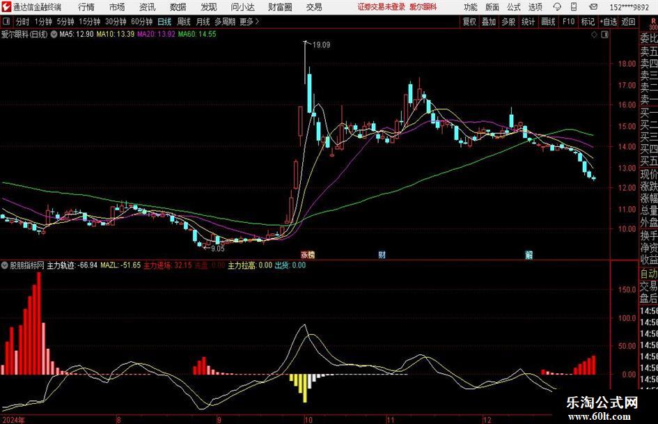Image resolution: width=658 pixels, height=424 pixels.
Task: Click the 主力拉高 0.00 indicator value
Action: pyautogui.click(x=250, y=265)
